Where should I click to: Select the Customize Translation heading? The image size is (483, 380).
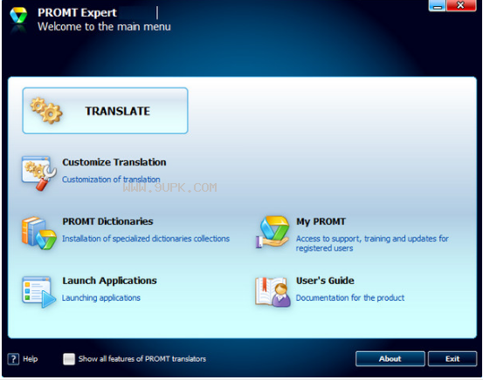pyautogui.click(x=114, y=162)
